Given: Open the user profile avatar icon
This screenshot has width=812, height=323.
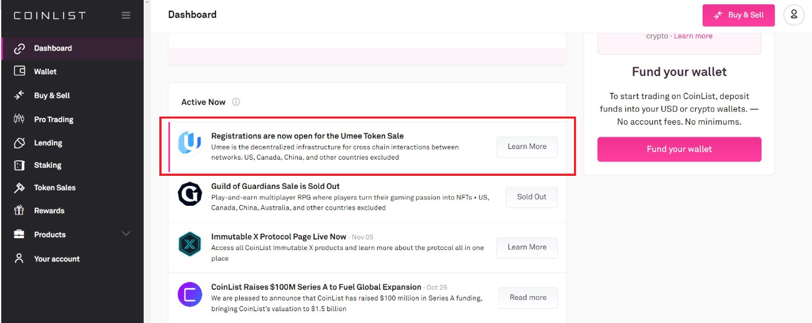Looking at the screenshot, I should (793, 15).
